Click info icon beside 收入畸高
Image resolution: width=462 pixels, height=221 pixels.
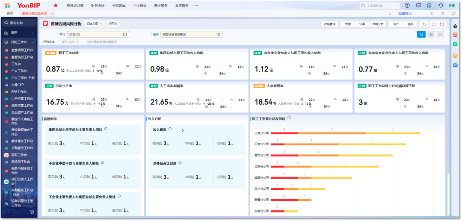(x=170, y=129)
